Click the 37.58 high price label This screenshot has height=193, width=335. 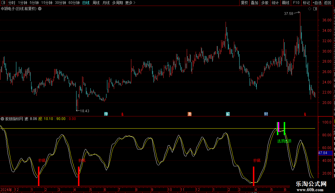tap(289, 13)
